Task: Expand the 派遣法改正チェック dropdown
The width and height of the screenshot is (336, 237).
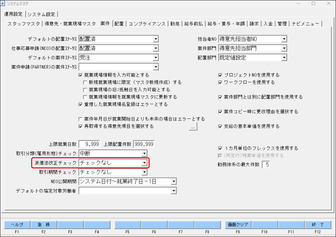Action: tap(144, 163)
